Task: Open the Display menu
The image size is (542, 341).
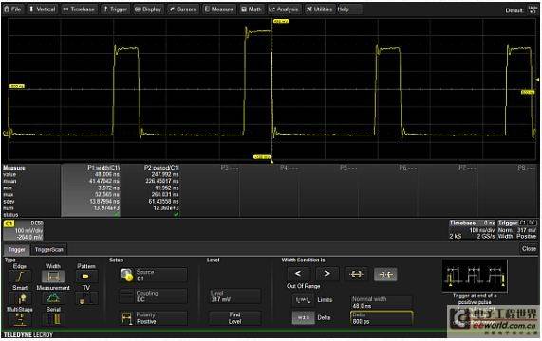Action: (x=148, y=9)
